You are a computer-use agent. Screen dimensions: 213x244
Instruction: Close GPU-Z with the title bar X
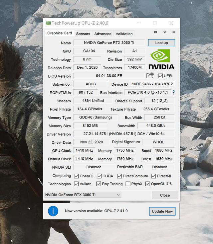171,23
